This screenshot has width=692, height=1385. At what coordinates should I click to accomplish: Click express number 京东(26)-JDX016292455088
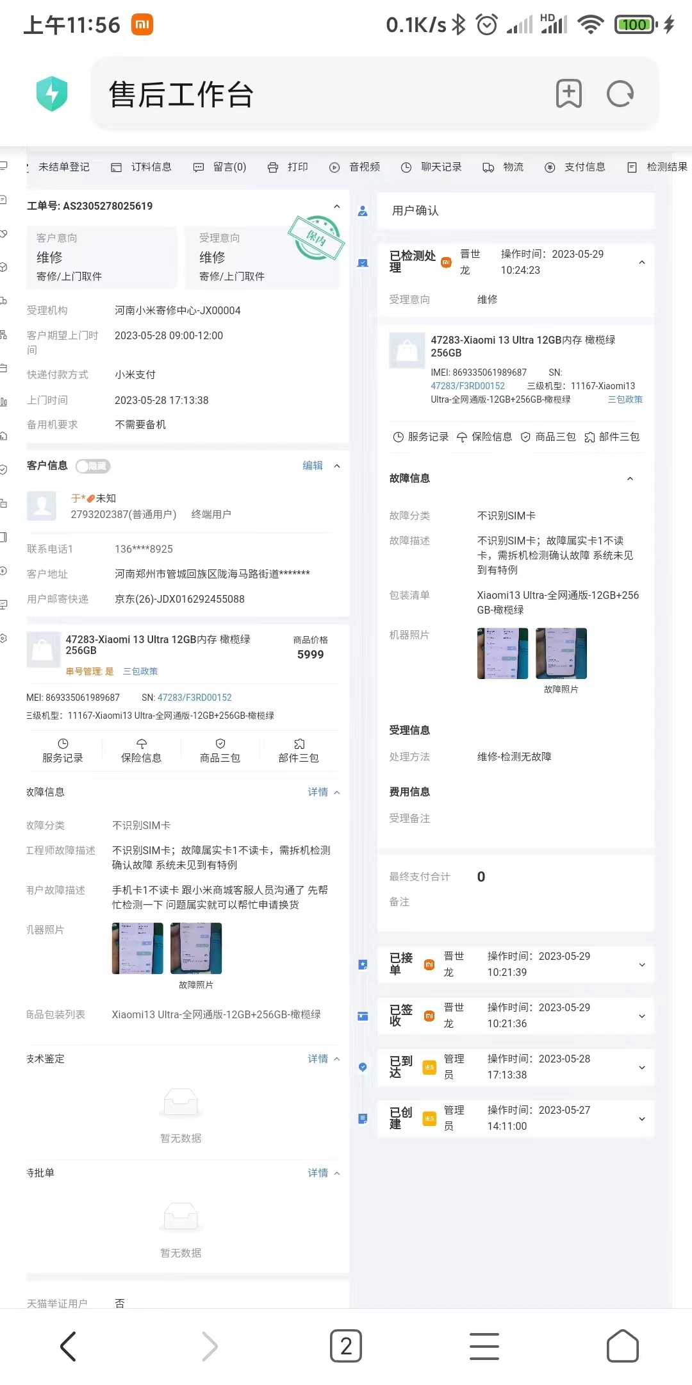click(x=179, y=599)
